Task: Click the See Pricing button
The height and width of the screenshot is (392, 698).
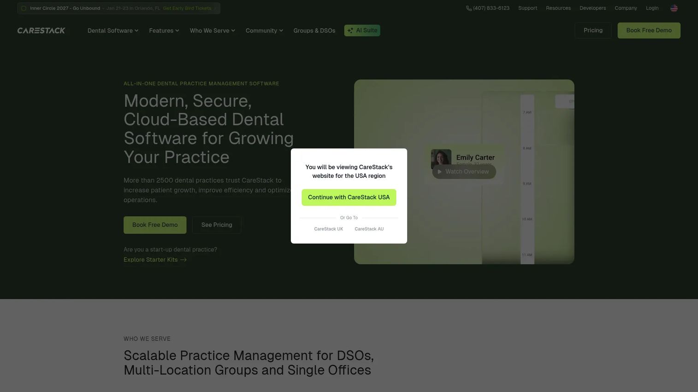Action: point(217,225)
